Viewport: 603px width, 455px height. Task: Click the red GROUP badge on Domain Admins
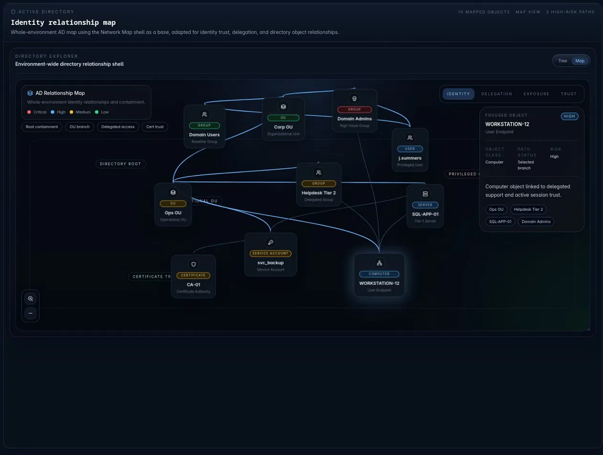click(x=354, y=109)
